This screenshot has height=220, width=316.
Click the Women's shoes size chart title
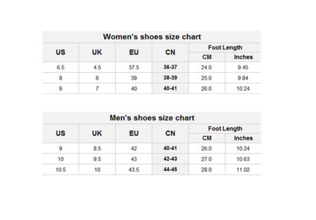(152, 37)
